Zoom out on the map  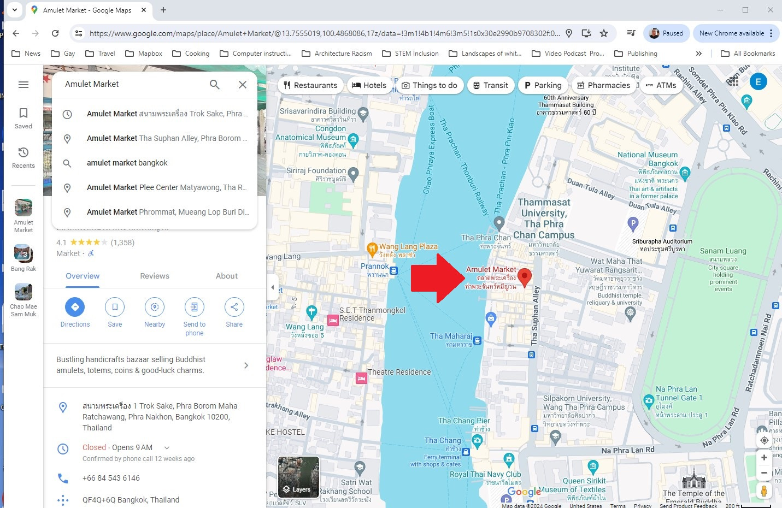[764, 473]
